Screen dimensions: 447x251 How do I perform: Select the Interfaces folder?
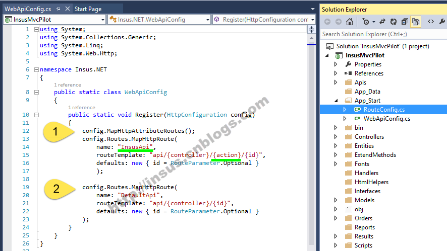pos(367,191)
